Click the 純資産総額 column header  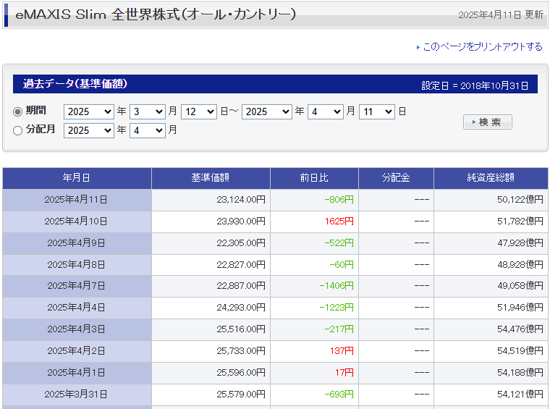(x=491, y=178)
